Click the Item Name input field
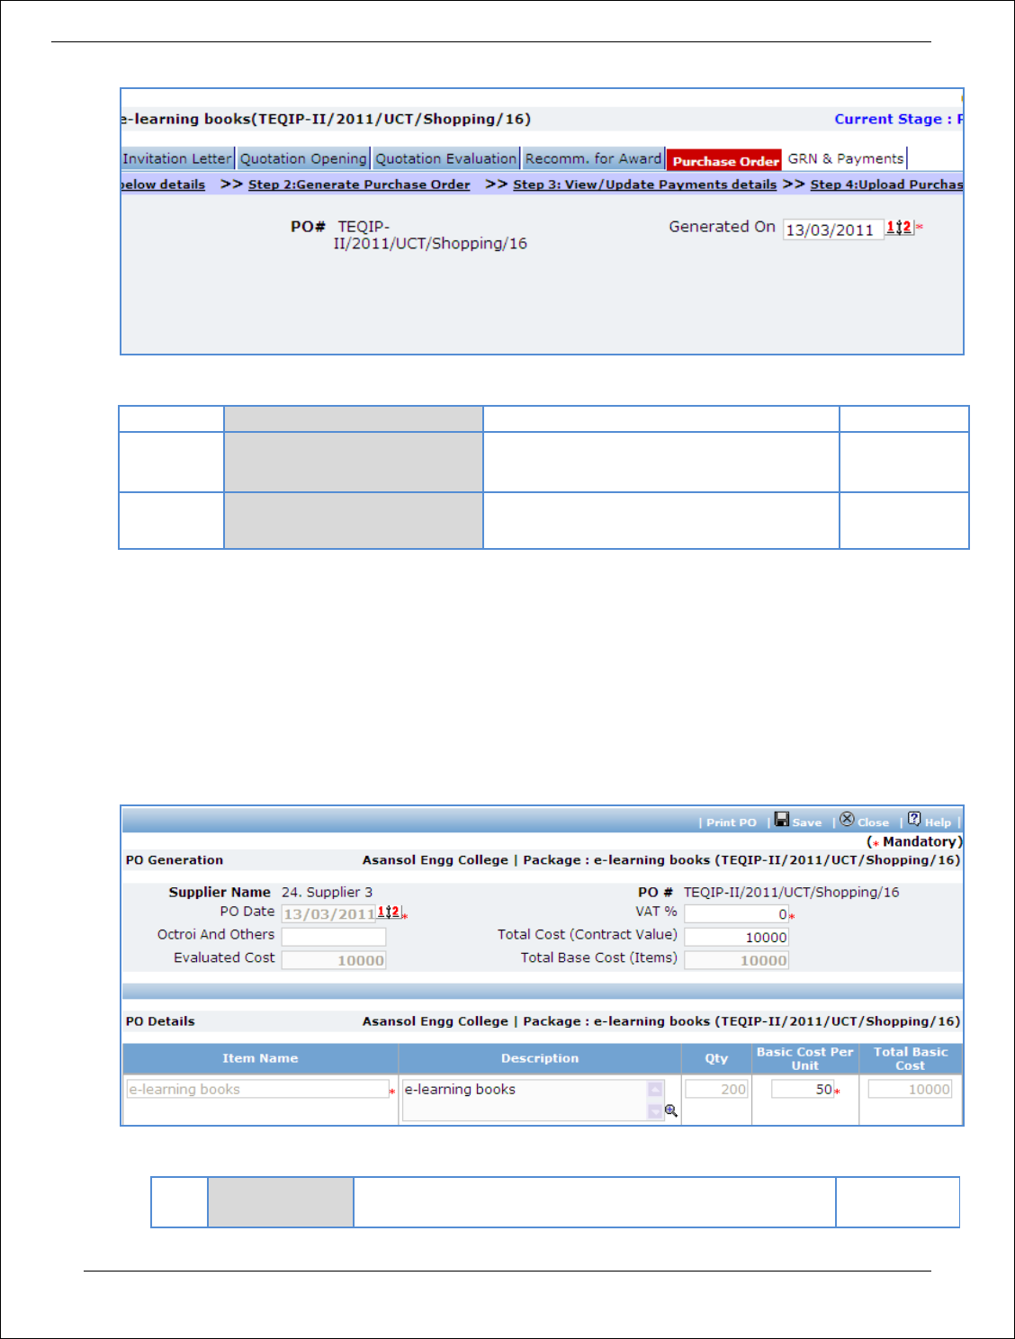Viewport: 1015px width, 1339px height. coord(257,1089)
